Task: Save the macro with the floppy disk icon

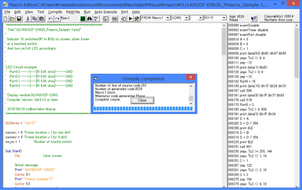Action: (x=19, y=18)
